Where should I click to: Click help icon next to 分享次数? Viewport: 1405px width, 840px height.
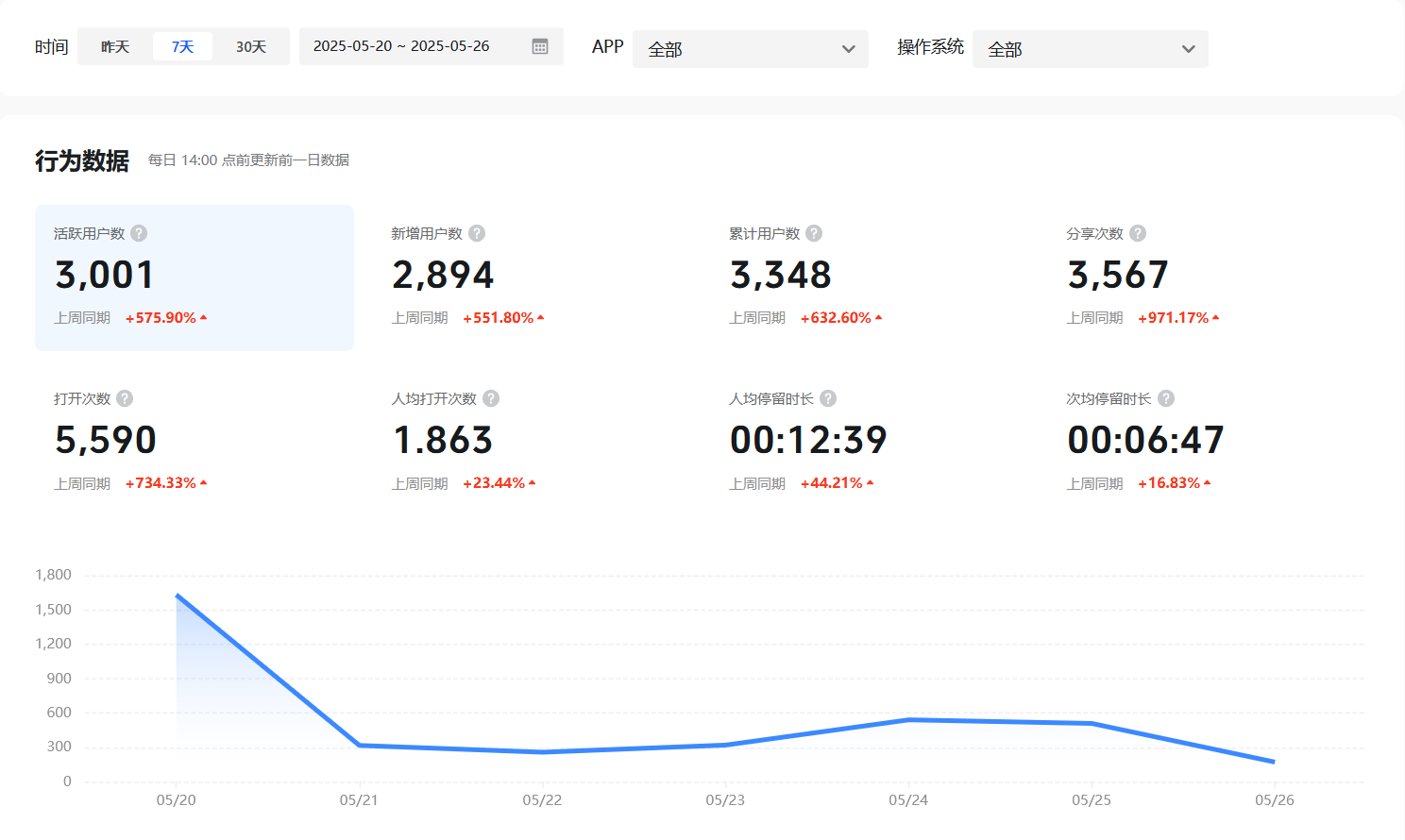click(1138, 233)
